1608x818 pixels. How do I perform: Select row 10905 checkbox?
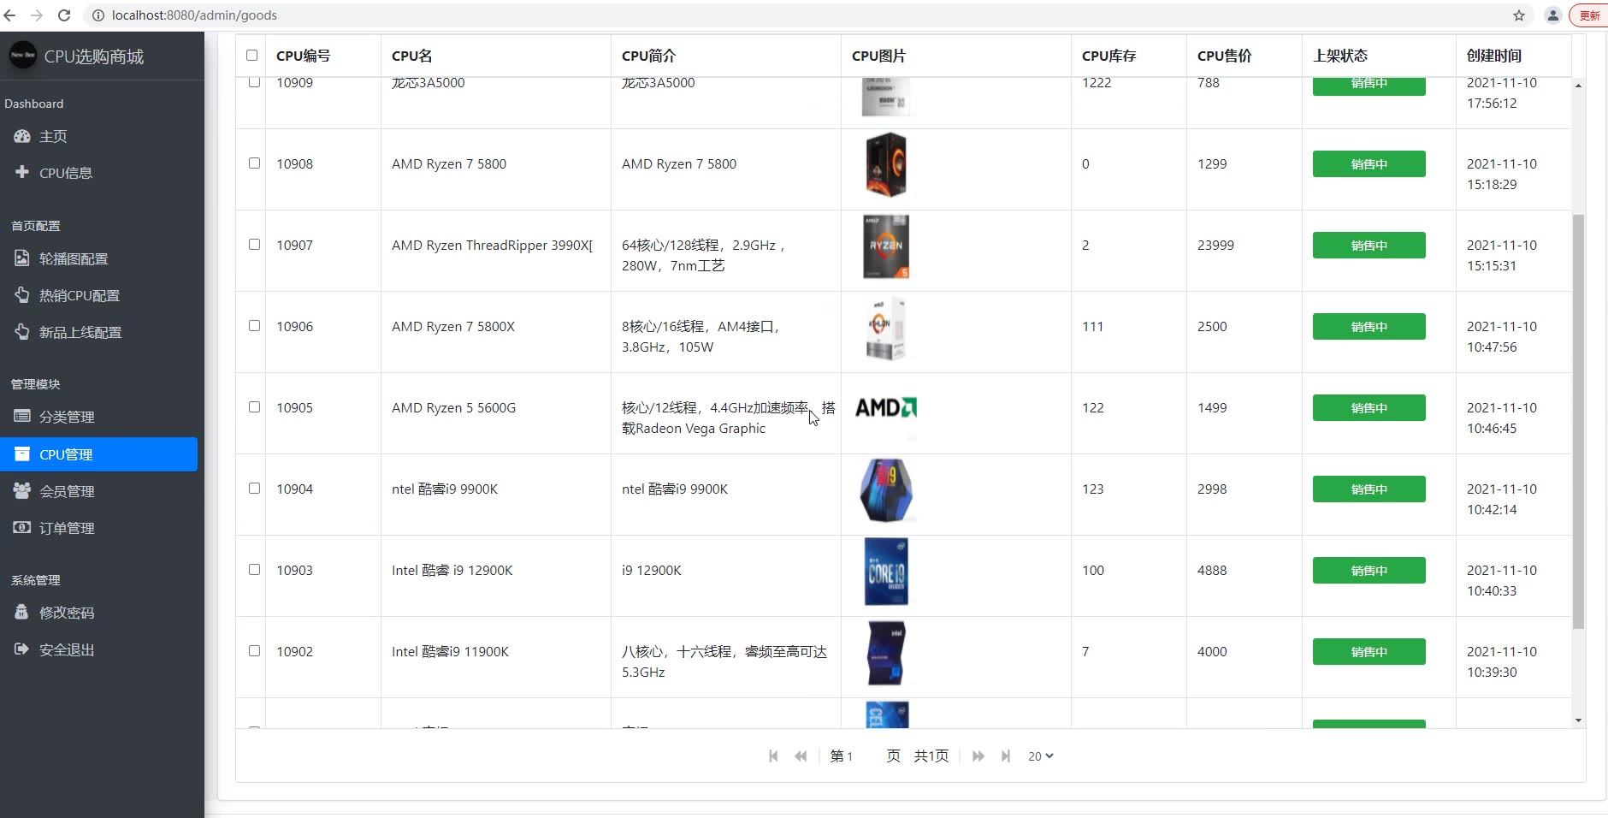click(254, 406)
